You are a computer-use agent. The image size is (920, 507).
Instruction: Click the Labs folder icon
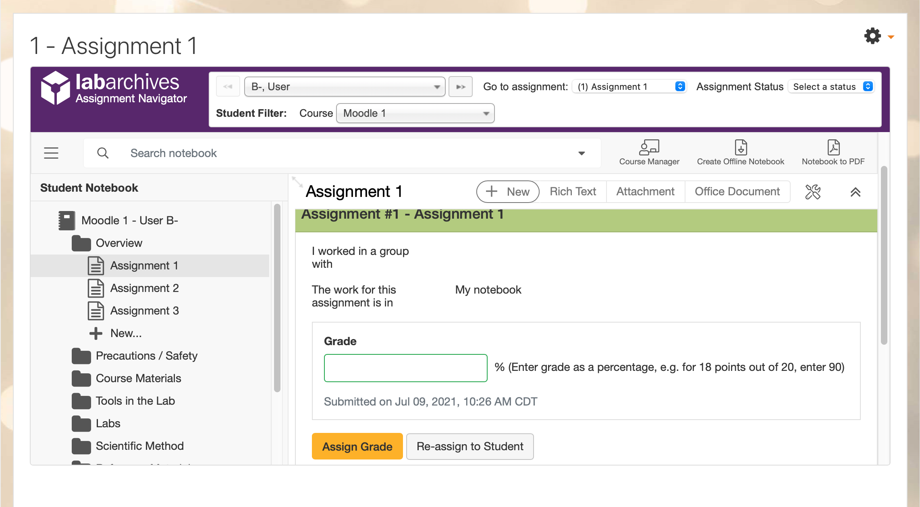81,424
